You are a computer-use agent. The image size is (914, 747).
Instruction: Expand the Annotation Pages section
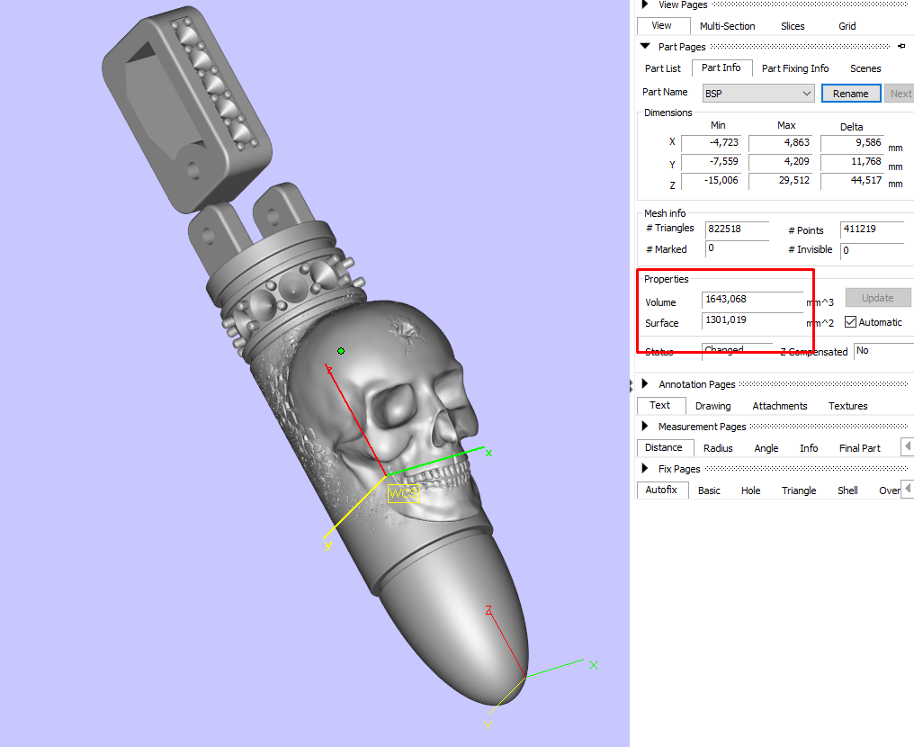coord(645,383)
